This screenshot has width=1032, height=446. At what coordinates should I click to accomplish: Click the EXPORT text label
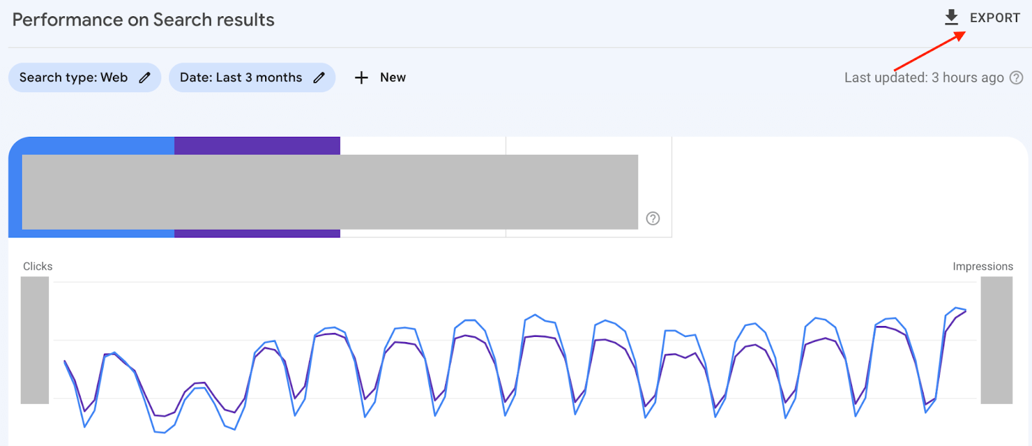995,18
